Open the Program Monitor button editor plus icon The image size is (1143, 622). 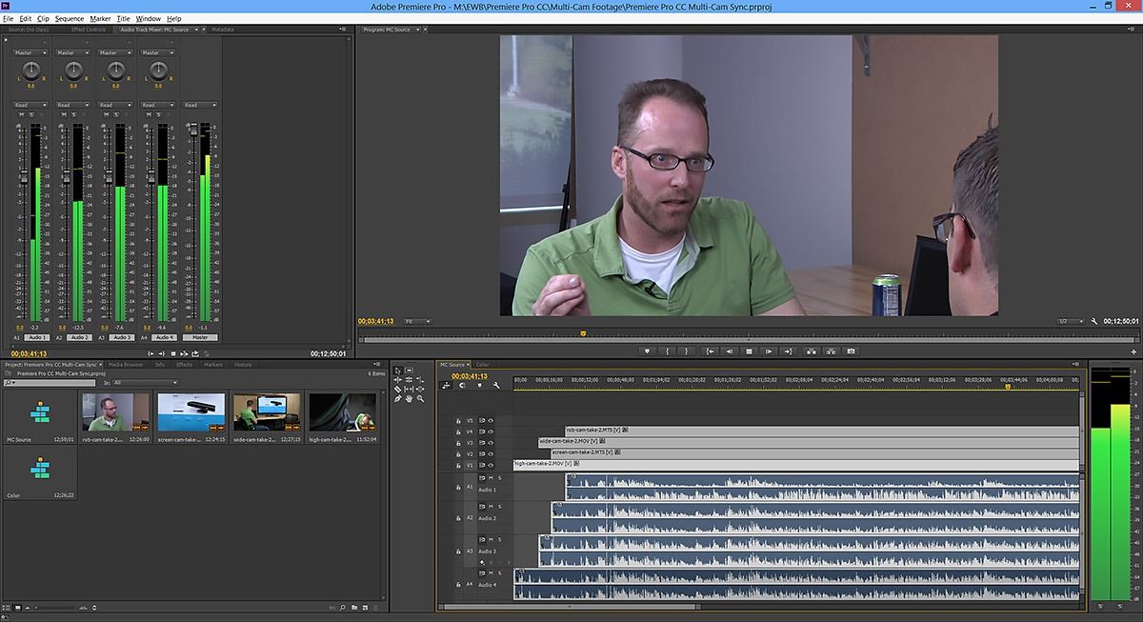(1133, 351)
